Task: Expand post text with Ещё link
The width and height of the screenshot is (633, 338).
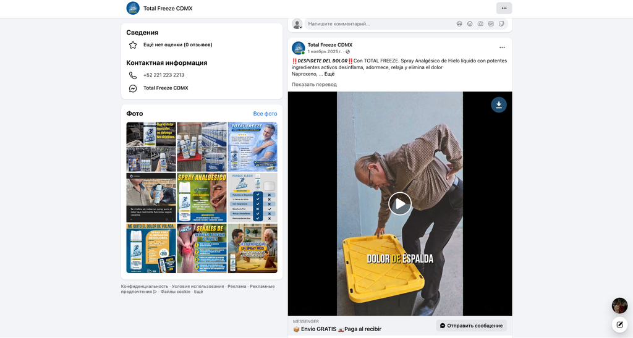Action: [x=329, y=74]
